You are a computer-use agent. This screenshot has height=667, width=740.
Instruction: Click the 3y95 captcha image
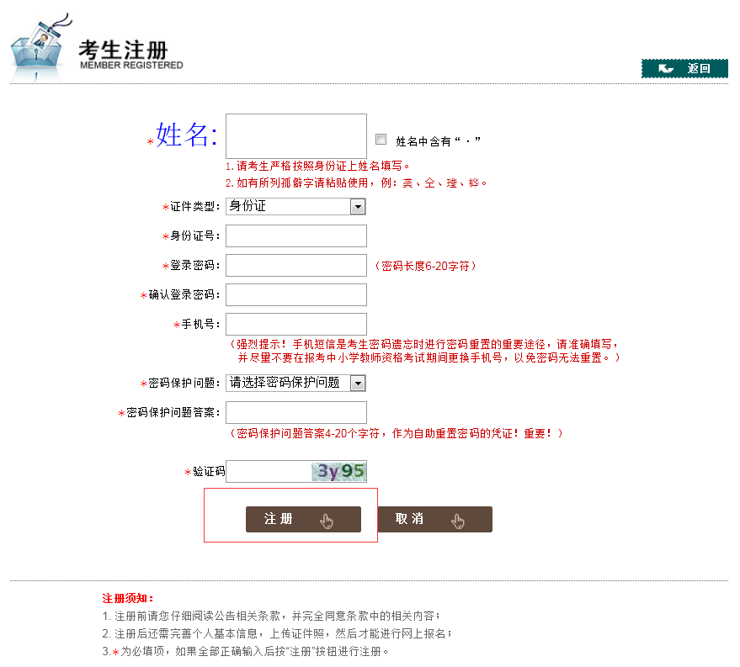click(x=339, y=472)
